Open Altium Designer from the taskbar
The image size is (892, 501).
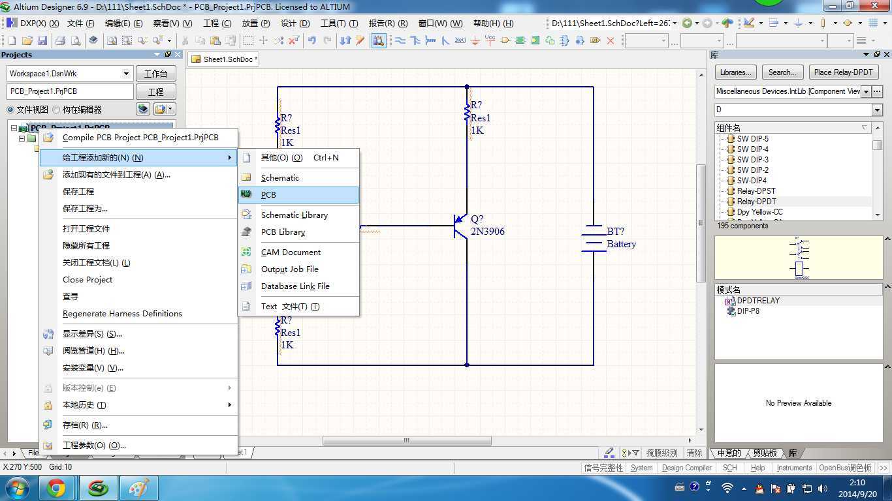coord(98,488)
